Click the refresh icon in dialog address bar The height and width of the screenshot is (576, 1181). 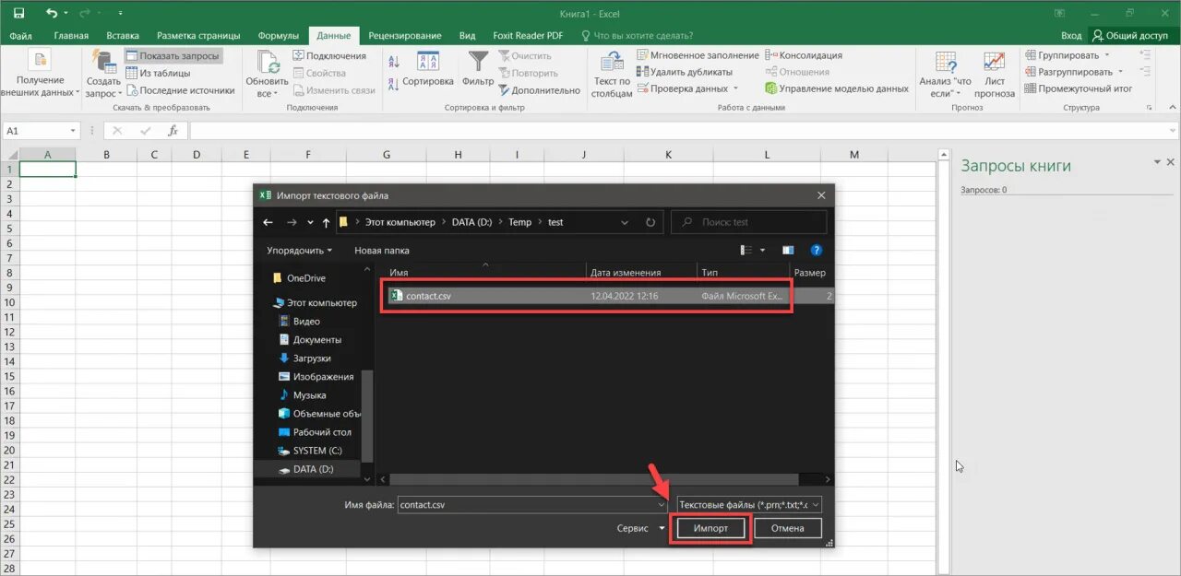(650, 222)
